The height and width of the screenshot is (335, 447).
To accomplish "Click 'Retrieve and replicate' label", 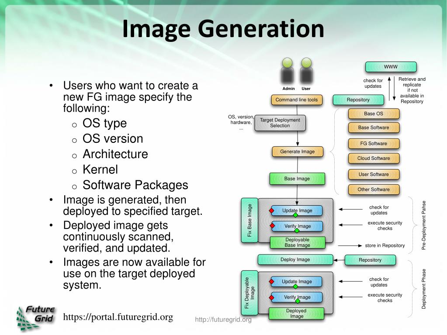I will 412,90.
